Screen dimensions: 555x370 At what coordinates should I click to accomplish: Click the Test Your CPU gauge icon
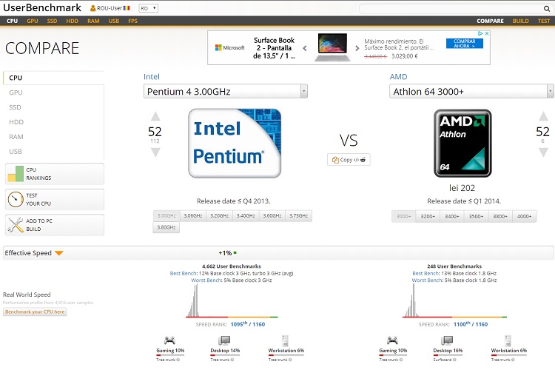16,200
